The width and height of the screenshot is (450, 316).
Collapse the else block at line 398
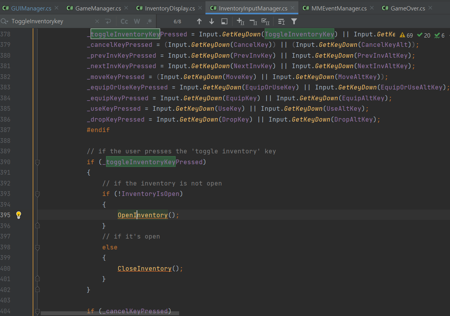coord(37,247)
